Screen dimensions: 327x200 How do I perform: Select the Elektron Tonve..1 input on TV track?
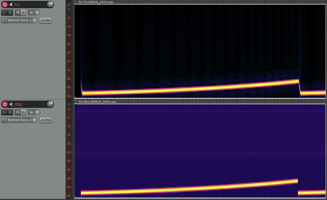[x=20, y=20]
